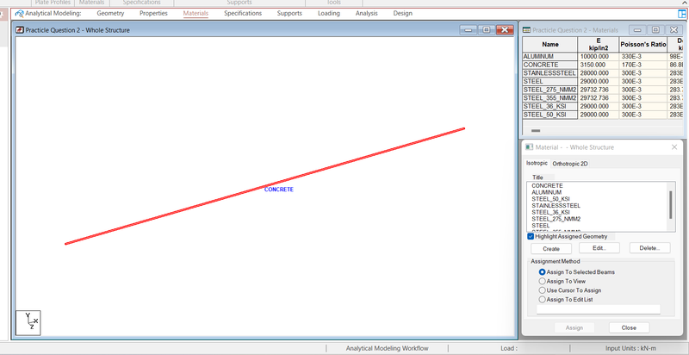Screen dimensions: 689x355
Task: Maximize the Whole Structure window
Action: (x=486, y=30)
